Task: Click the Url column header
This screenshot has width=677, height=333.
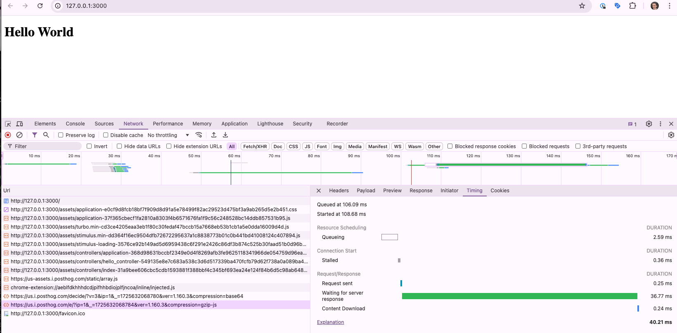Action: coord(155,191)
